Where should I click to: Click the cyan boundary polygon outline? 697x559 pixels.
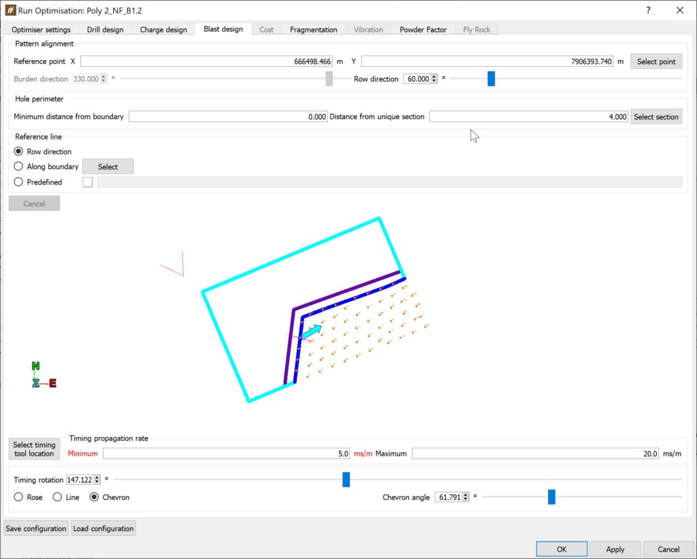(x=290, y=255)
